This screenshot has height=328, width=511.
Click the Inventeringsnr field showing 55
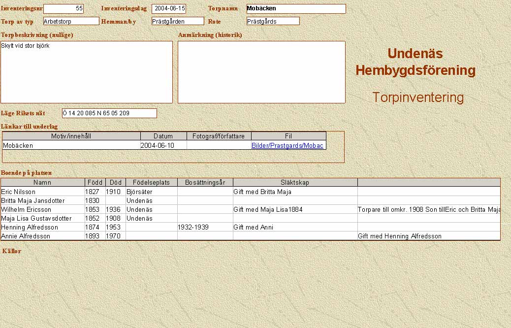64,8
